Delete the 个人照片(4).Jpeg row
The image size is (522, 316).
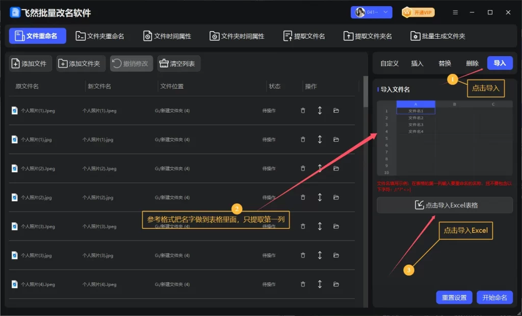click(303, 284)
